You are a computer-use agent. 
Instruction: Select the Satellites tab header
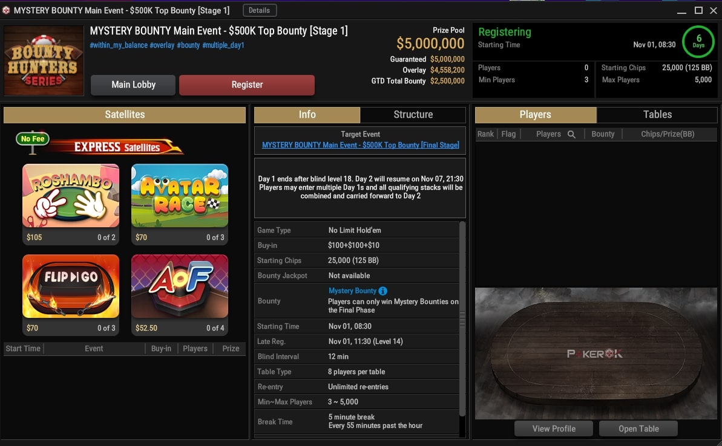click(125, 114)
